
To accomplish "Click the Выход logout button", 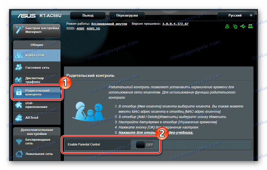I will click(x=88, y=15).
